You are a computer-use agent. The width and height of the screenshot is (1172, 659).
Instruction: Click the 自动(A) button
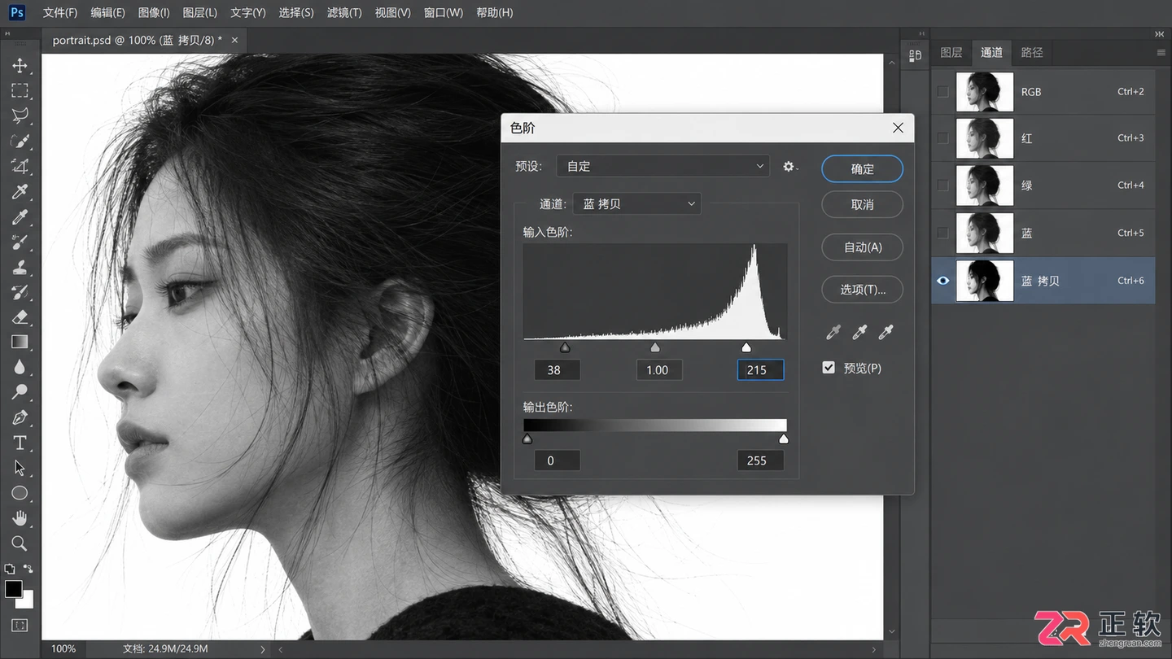pos(862,247)
